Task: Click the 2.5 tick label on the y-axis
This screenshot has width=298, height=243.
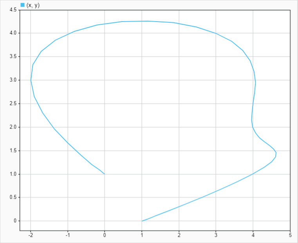Action: 13,103
